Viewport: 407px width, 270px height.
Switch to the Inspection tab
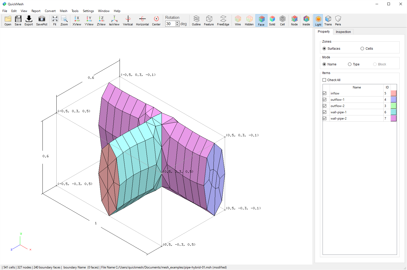343,32
